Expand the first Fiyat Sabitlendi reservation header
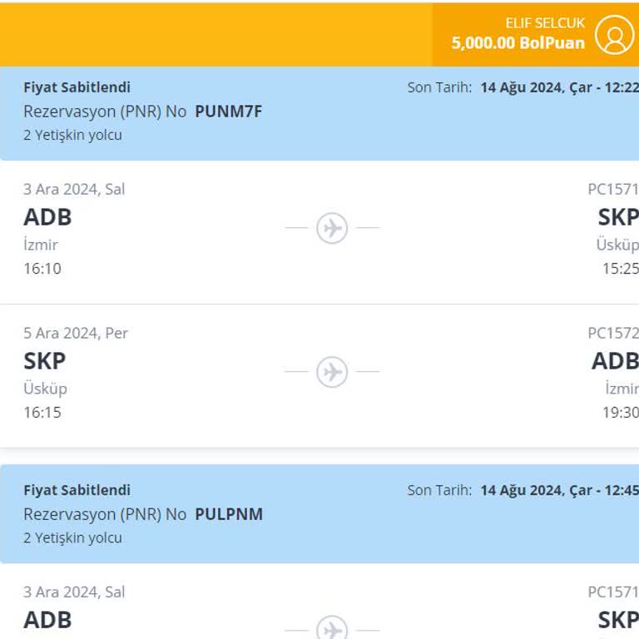This screenshot has width=639, height=639. (77, 87)
